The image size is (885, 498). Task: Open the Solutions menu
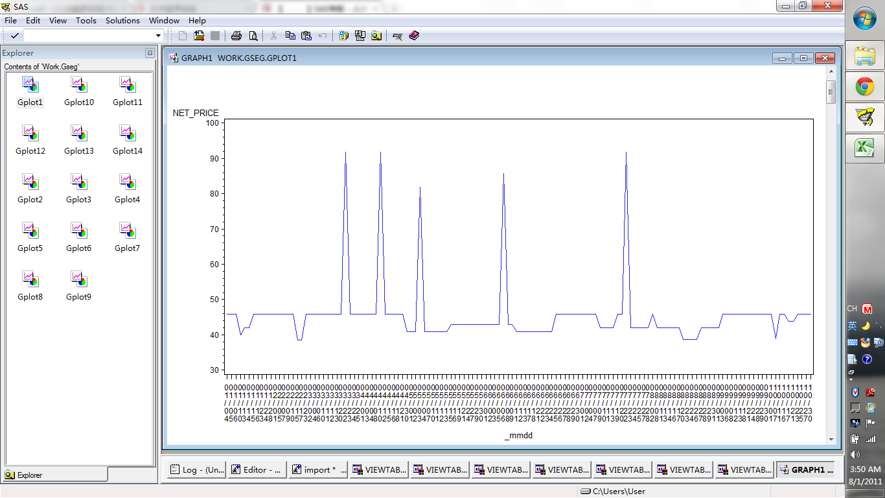coord(122,21)
